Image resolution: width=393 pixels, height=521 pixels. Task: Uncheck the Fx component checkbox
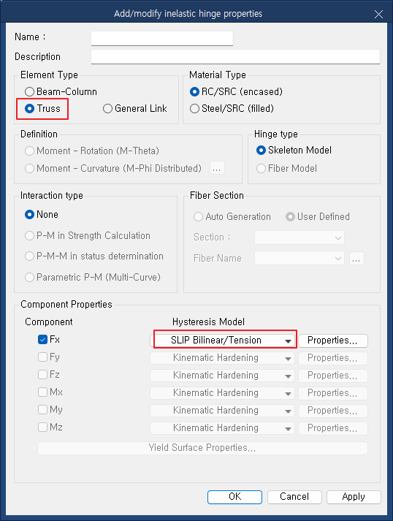point(42,339)
